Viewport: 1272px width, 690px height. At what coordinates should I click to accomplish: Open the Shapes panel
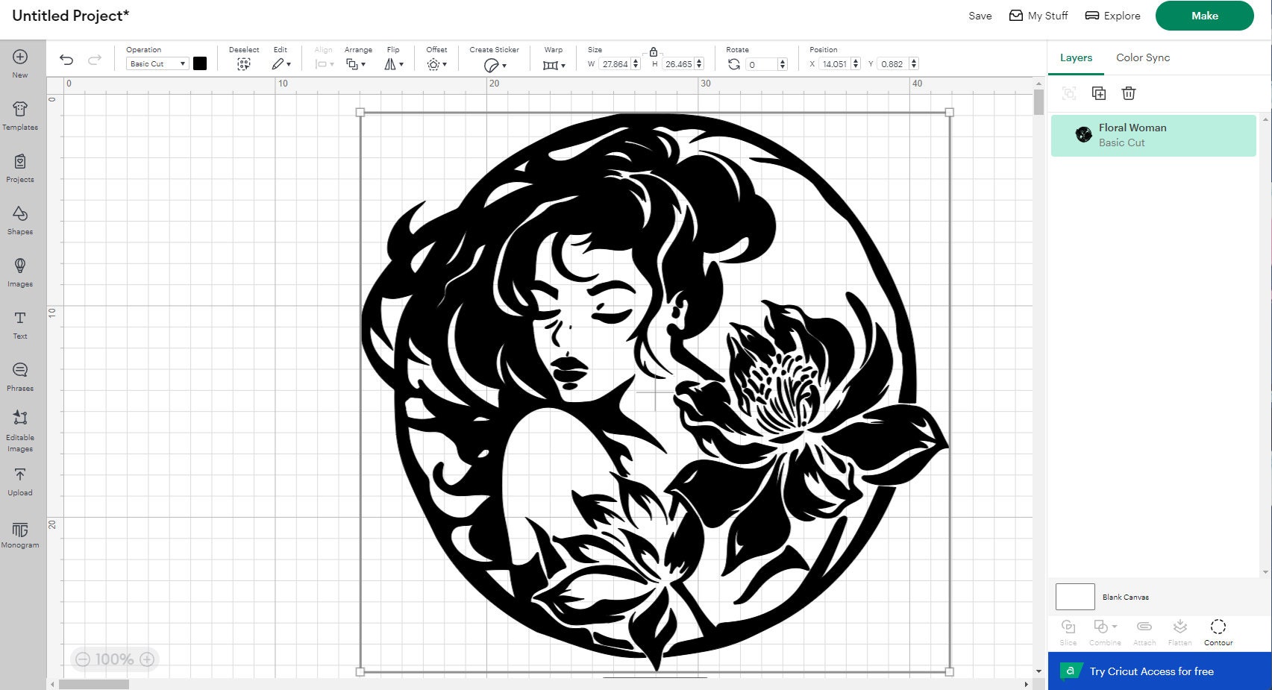(x=20, y=221)
